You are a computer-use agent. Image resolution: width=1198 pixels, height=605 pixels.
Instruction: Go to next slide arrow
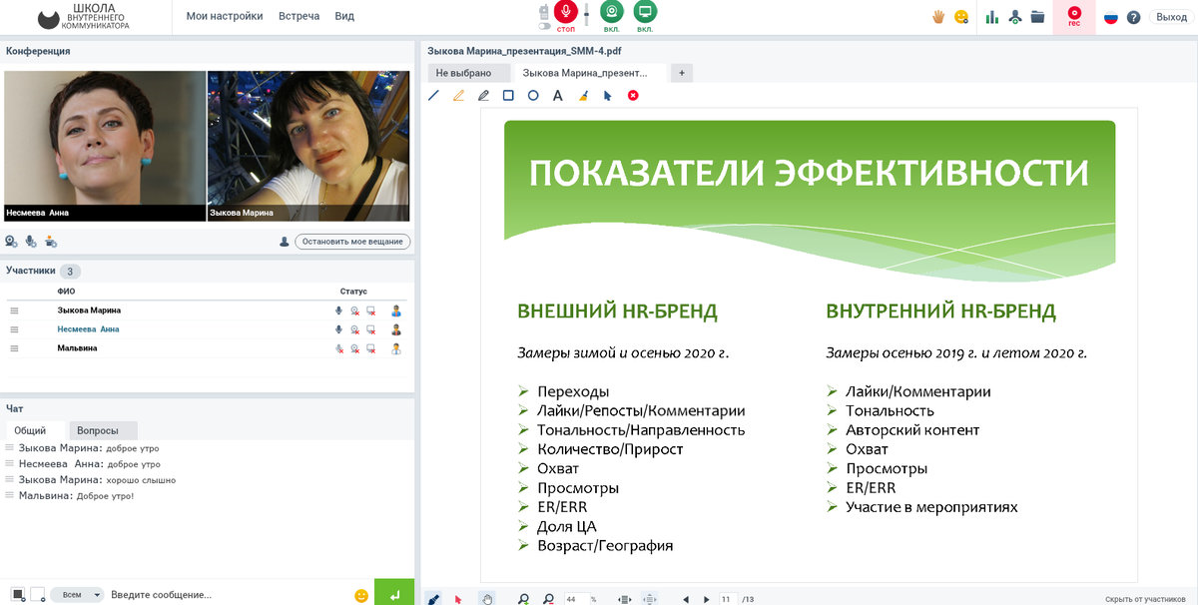tap(707, 599)
